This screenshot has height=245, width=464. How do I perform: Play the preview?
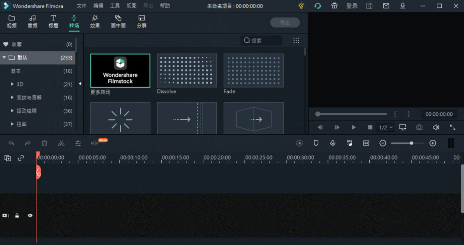(x=353, y=128)
